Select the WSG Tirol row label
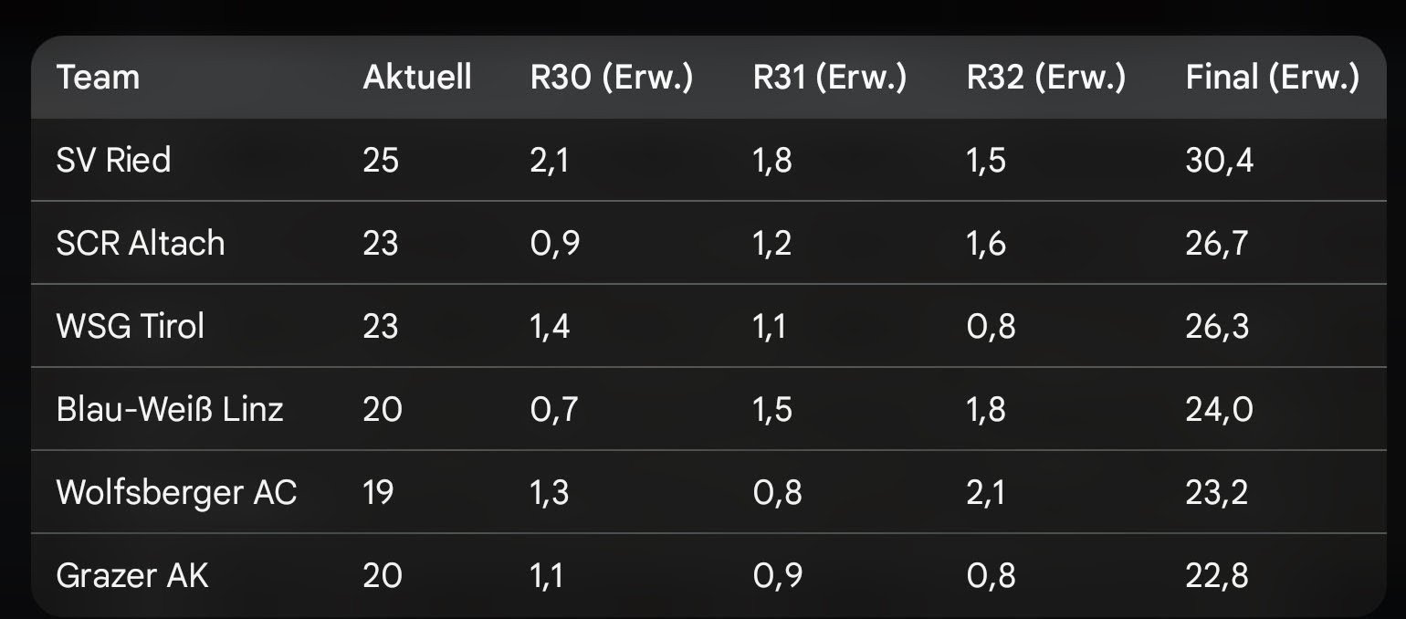 click(130, 326)
